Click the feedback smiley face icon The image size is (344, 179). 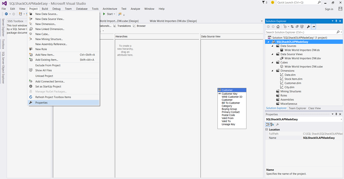click(272, 2)
